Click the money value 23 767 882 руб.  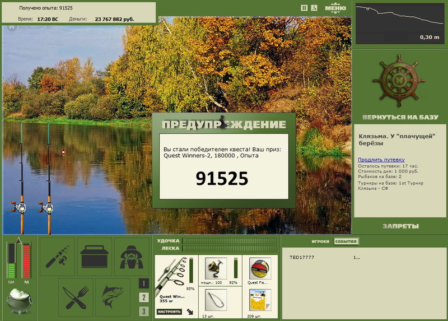[114, 19]
